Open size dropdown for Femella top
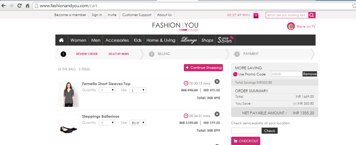This screenshot has width=356, height=145. click(138, 90)
